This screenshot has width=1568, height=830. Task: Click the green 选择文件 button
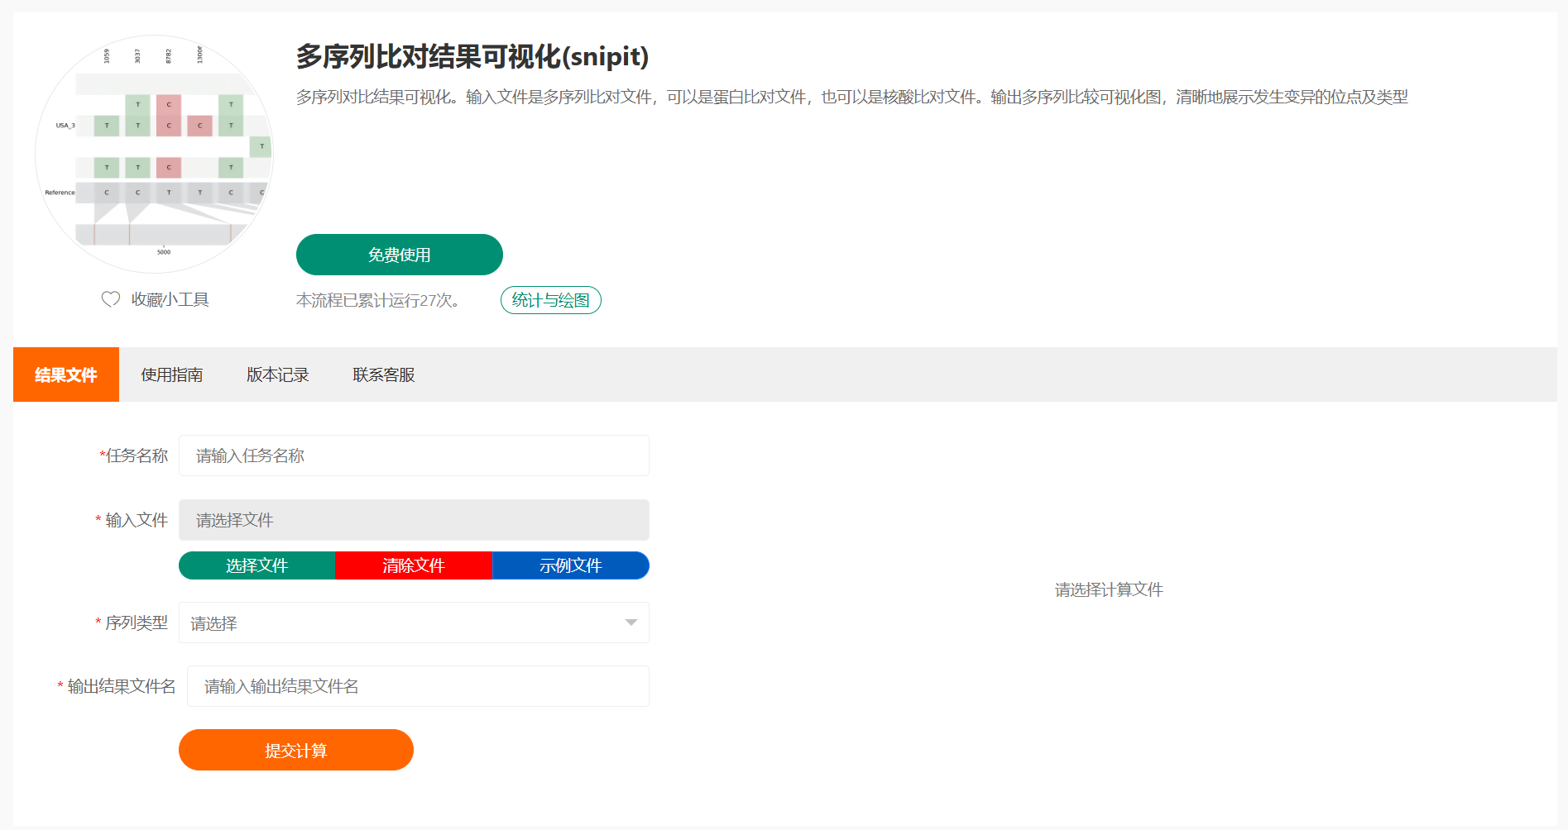point(257,565)
